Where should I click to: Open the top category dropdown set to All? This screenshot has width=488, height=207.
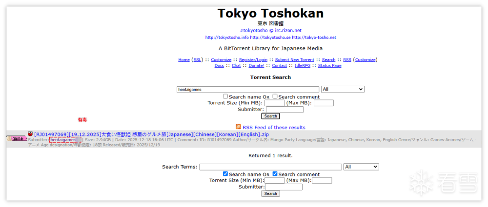pyautogui.click(x=343, y=90)
